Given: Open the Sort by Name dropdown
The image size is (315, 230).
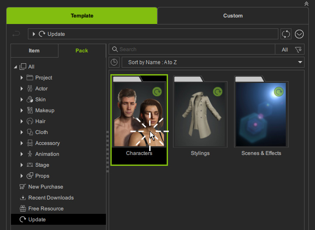Looking at the screenshot, I should 213,62.
